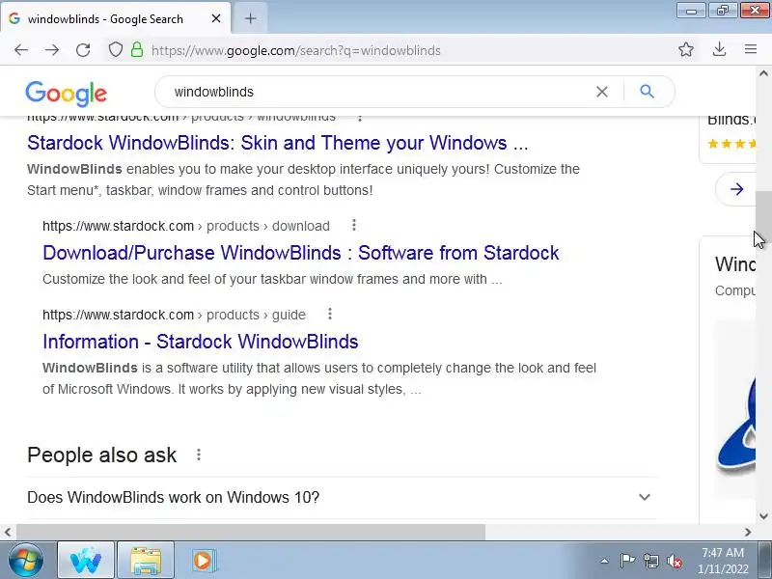Open the Windows Explorer taskbar folder
772x579 pixels.
coord(146,560)
